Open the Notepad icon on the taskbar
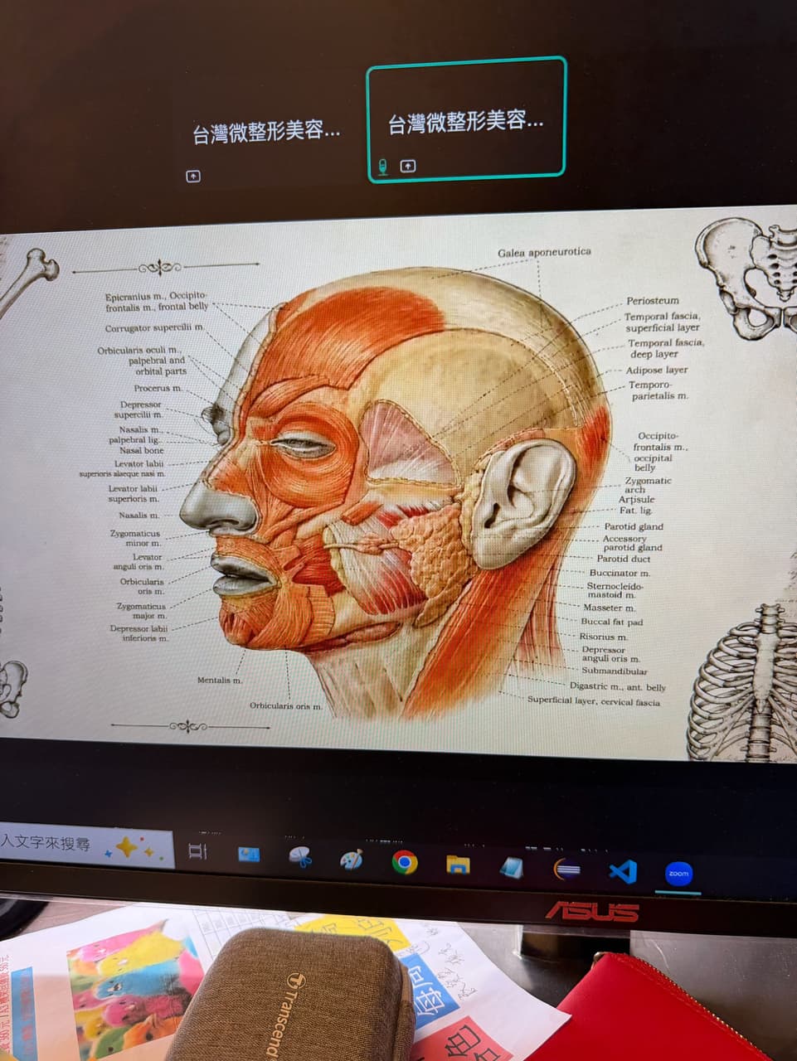 511,867
